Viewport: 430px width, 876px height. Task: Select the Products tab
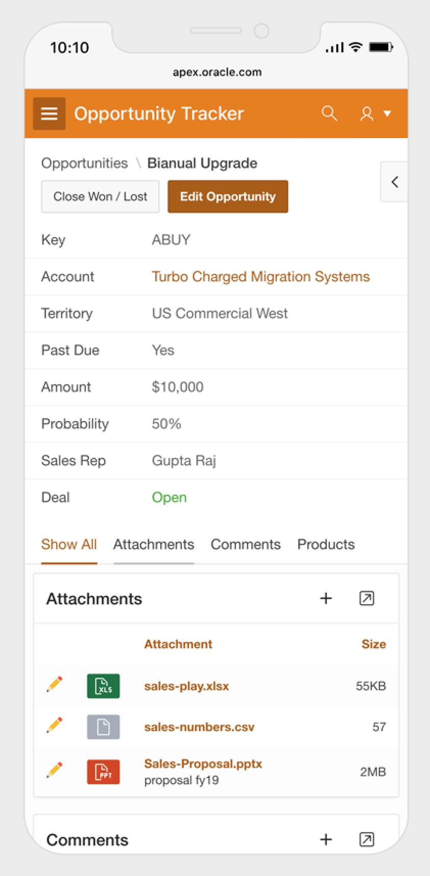tap(326, 544)
